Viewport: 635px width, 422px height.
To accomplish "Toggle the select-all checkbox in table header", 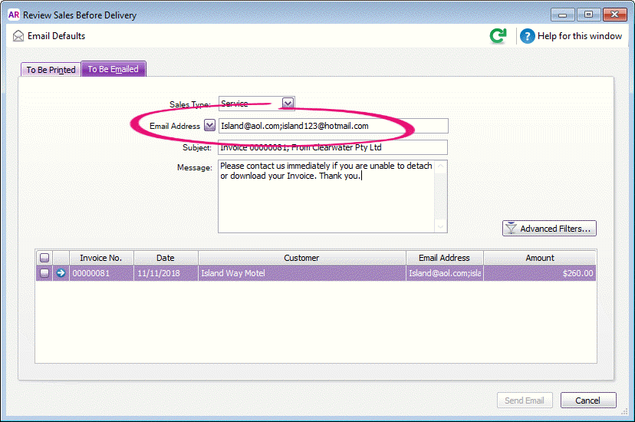I will point(44,258).
